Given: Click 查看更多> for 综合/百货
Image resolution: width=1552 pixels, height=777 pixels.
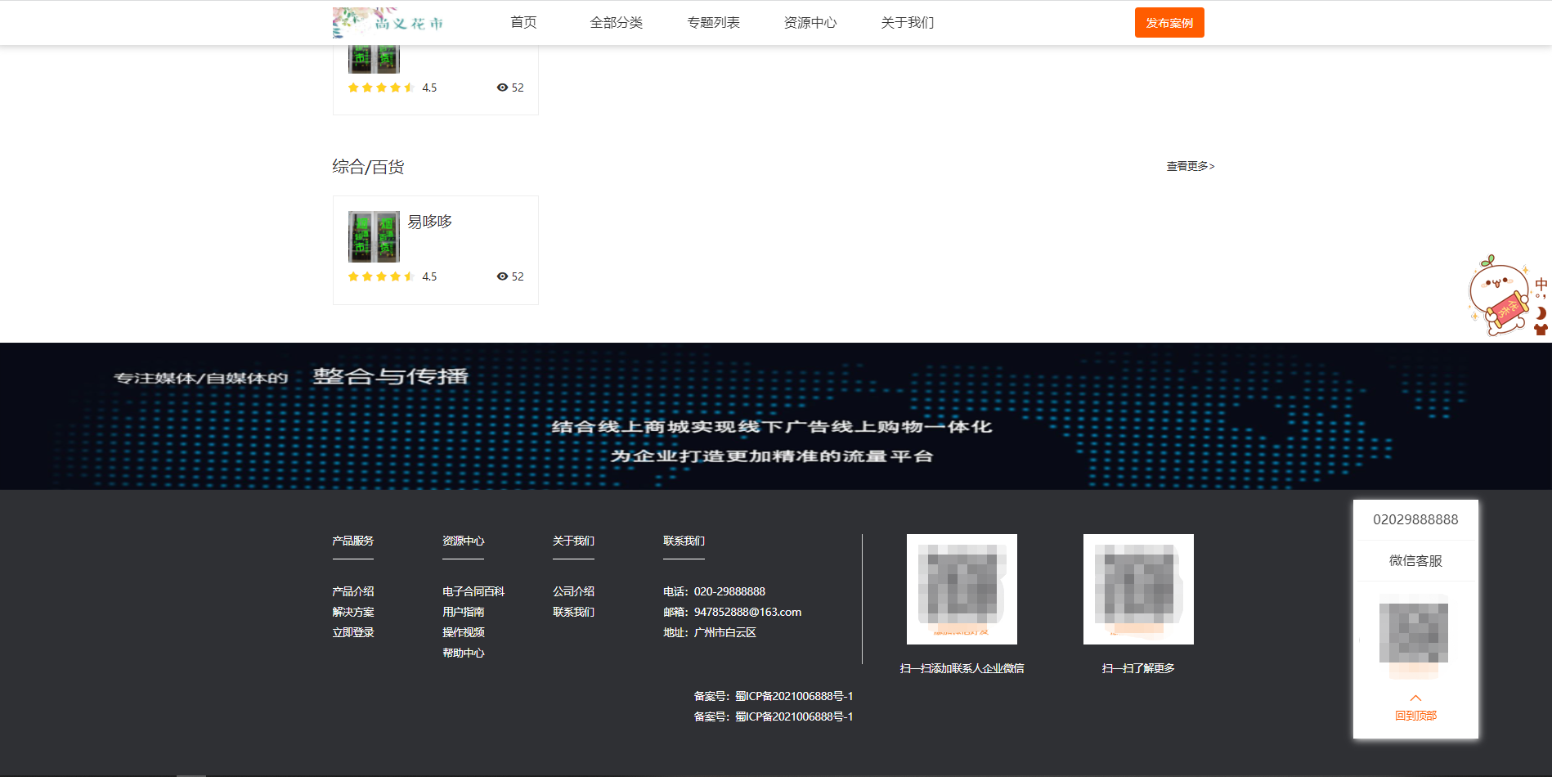Looking at the screenshot, I should [x=1191, y=166].
